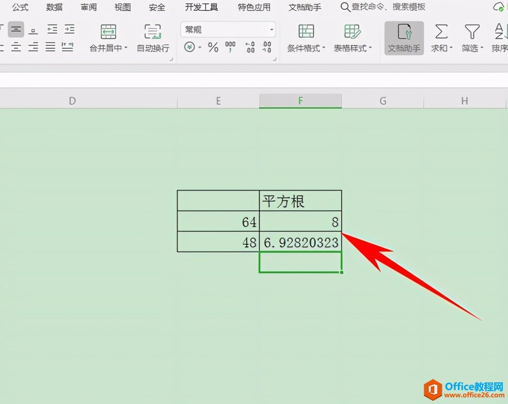Screen dimensions: 508x404
Task: Open alignment settings dialog launcher
Action: (171, 59)
